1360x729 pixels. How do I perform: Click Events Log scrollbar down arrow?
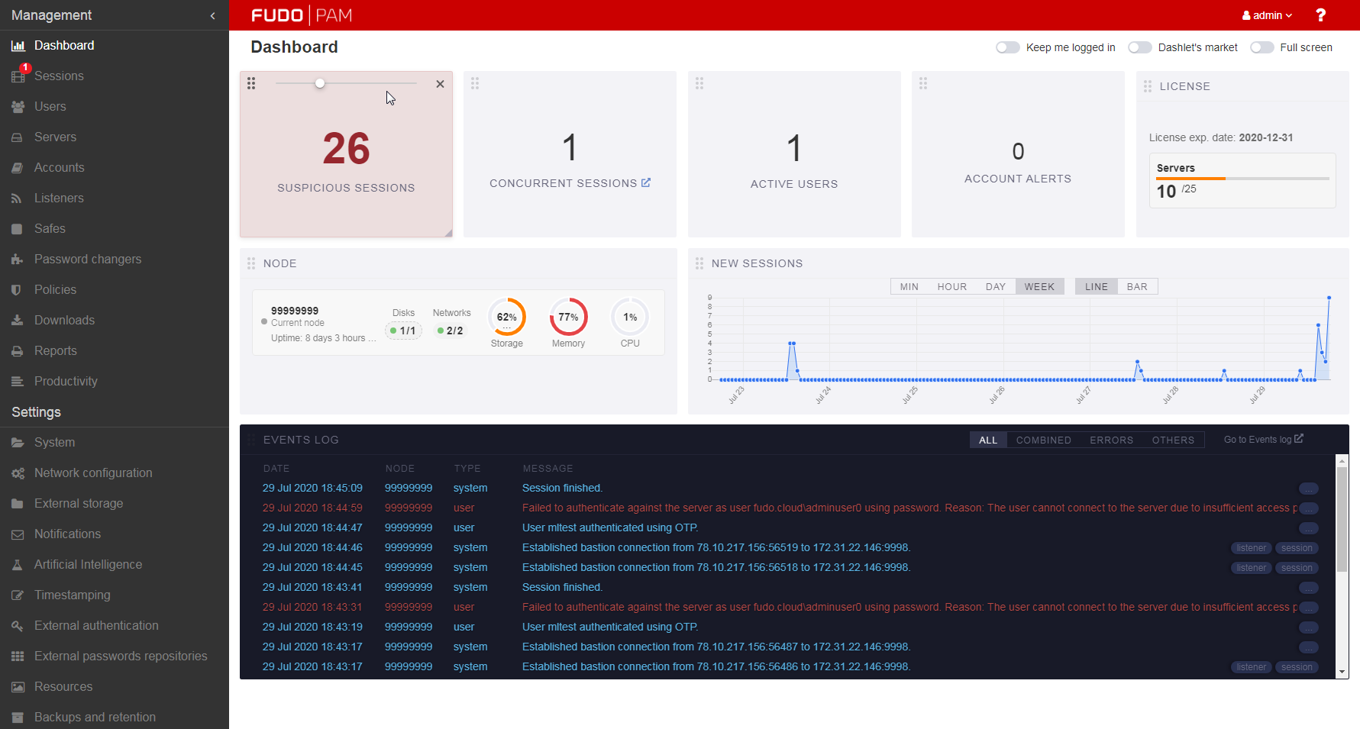(x=1342, y=673)
